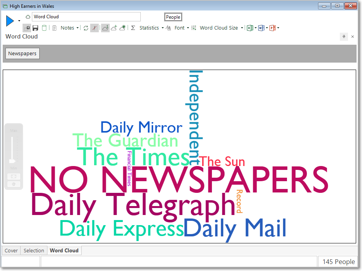Click the fit-to-view icon below the slider
Screen dimensions: 362x271
[x=14, y=177]
